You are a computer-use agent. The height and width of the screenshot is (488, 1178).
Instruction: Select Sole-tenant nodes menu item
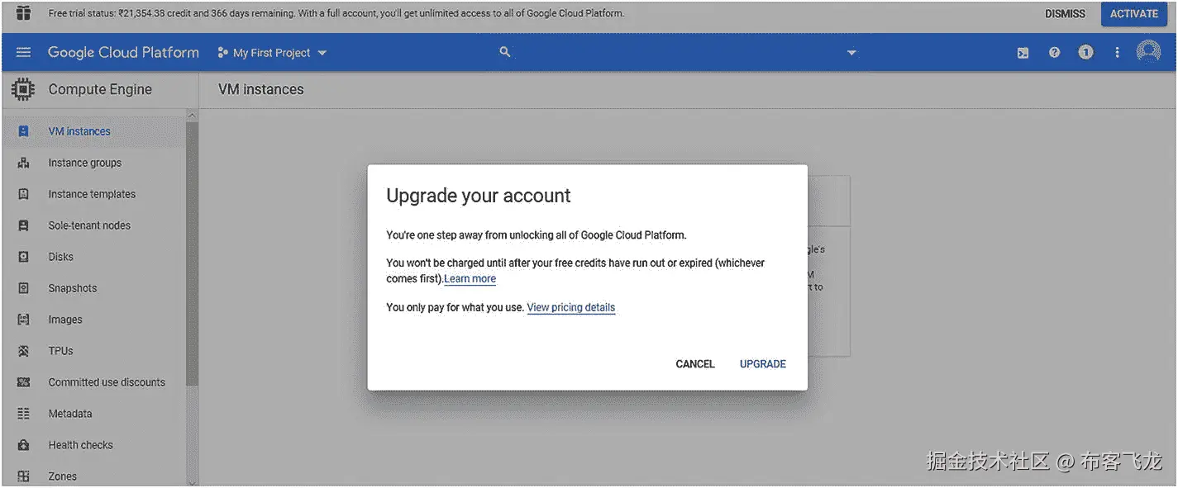(x=94, y=225)
